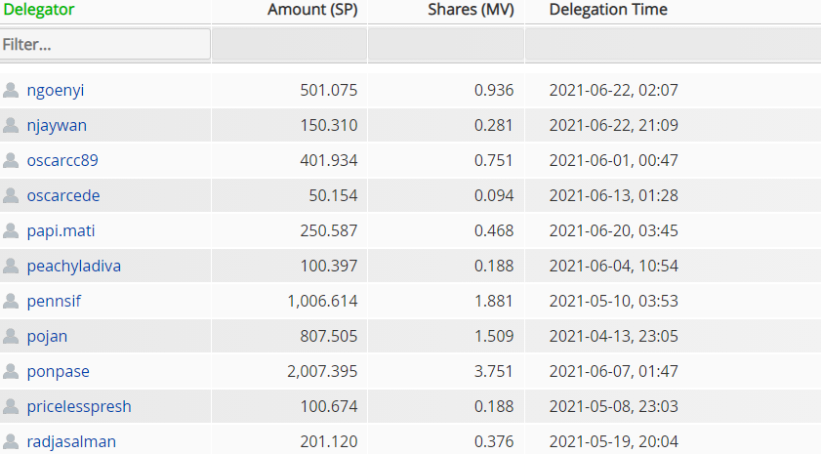The image size is (821, 454).
Task: Click the avatar icon beside ngoenyi
Action: (x=11, y=90)
